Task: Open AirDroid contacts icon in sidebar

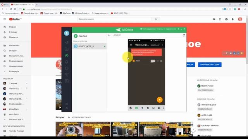Action: click(67, 81)
